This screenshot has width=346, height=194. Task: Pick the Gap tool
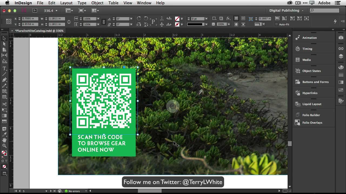tap(4, 55)
